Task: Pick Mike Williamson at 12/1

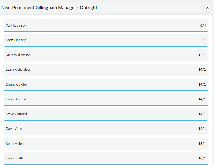Action: click(x=106, y=55)
